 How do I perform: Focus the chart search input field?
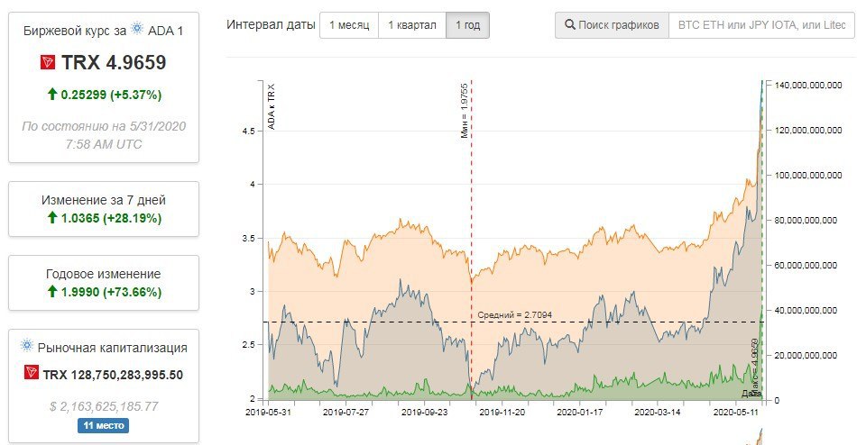coord(762,25)
